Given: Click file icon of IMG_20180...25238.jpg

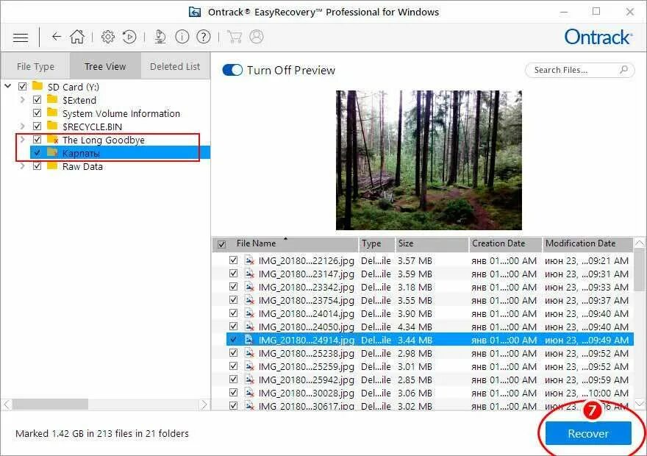Looking at the screenshot, I should 249,353.
